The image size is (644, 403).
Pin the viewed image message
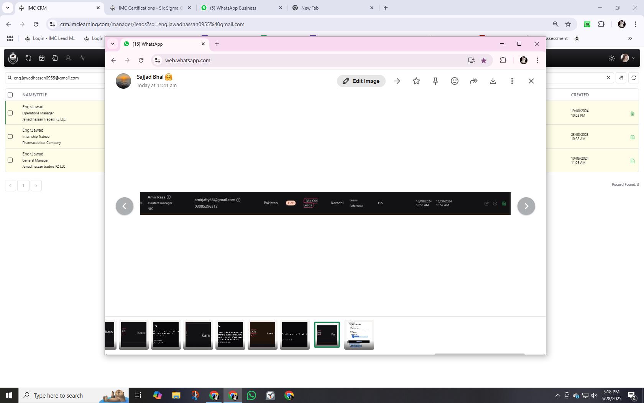tap(435, 81)
